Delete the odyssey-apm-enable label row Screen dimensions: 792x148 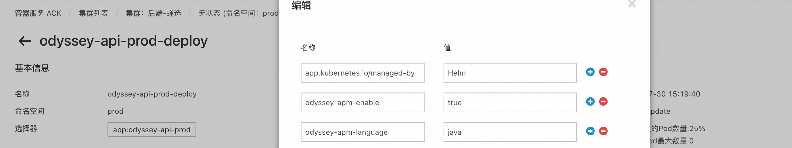pos(603,101)
